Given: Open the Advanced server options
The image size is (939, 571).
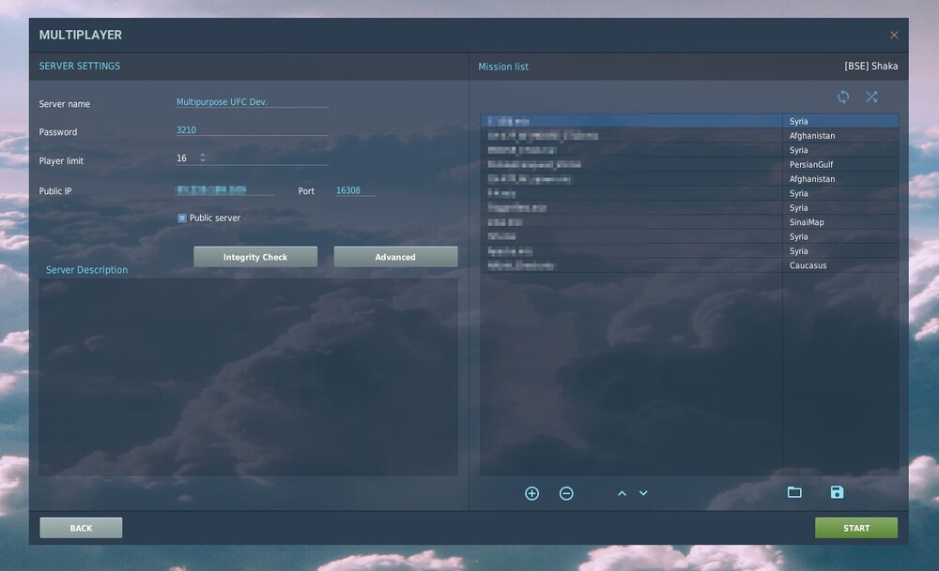Looking at the screenshot, I should (395, 256).
